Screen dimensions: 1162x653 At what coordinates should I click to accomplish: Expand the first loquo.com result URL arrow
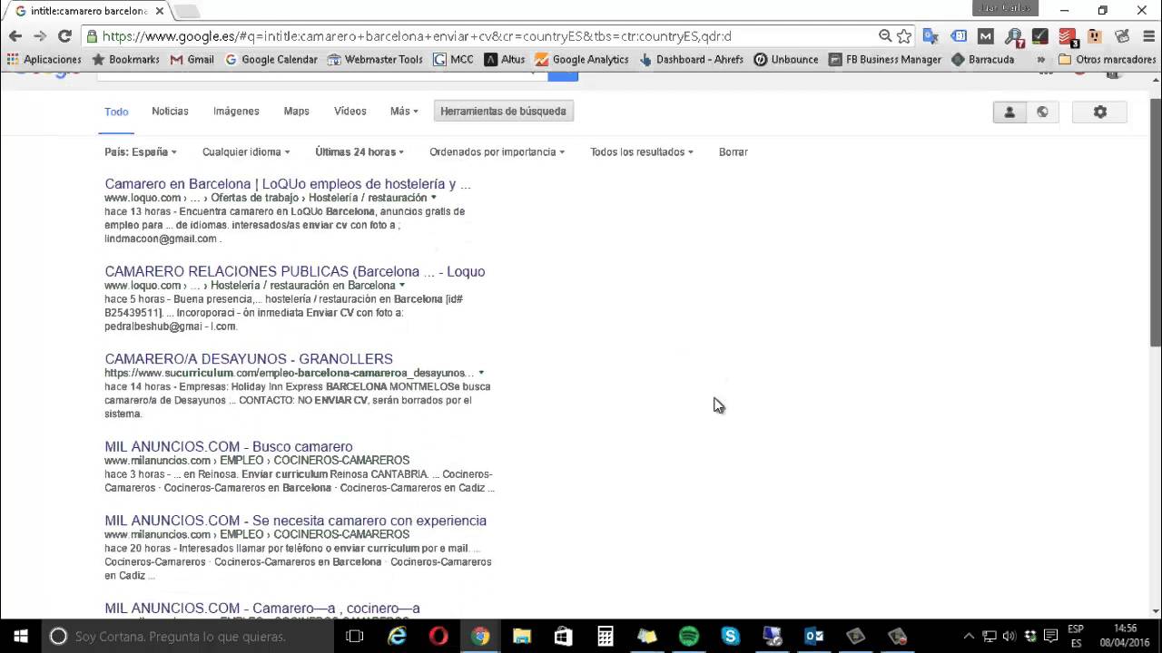pos(433,198)
